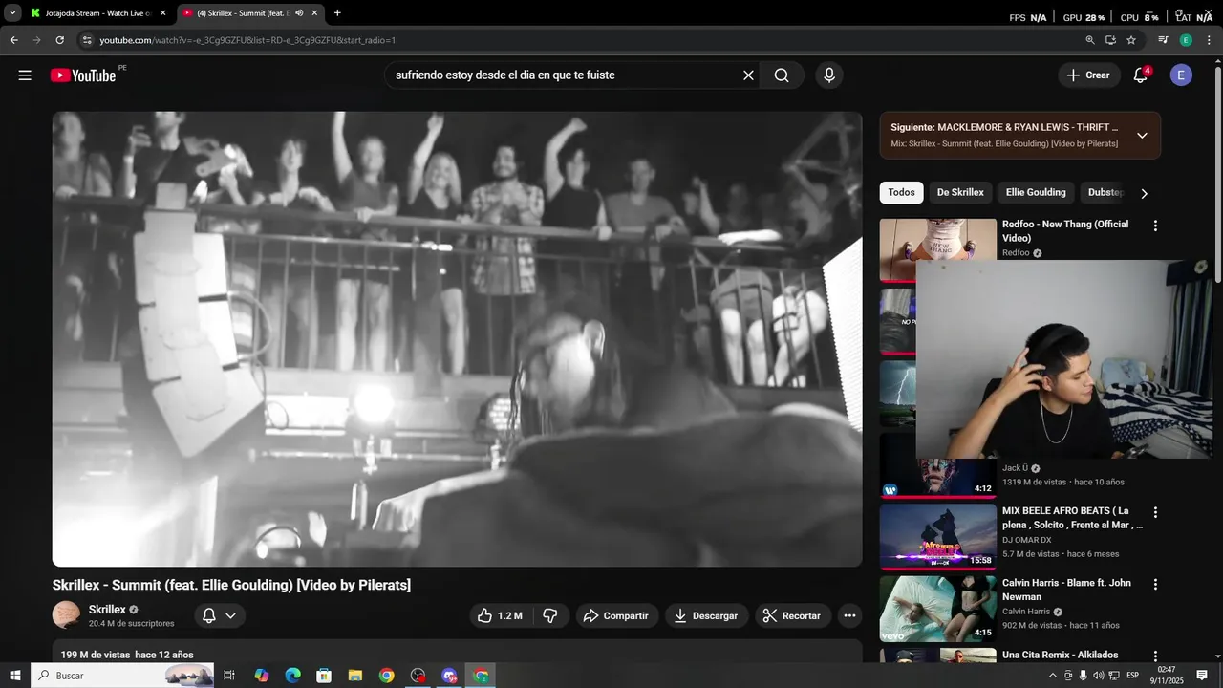Image resolution: width=1223 pixels, height=688 pixels.
Task: Open Redfoo New Thang video title
Action: (1065, 230)
